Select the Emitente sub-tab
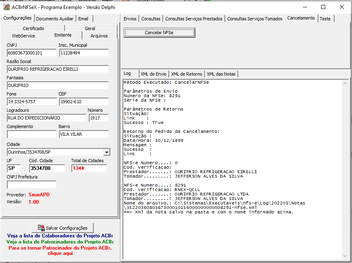The width and height of the screenshot is (352, 263). tap(63, 35)
